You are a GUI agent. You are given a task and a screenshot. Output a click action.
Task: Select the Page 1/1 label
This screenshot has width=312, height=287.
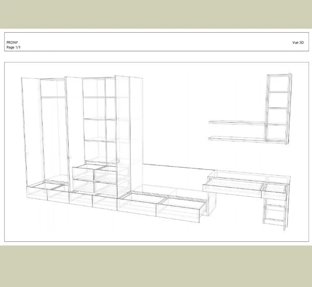click(13, 47)
